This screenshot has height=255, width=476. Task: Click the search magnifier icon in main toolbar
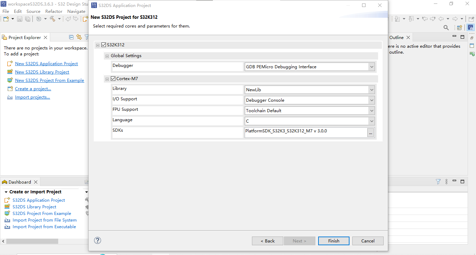coord(446,28)
